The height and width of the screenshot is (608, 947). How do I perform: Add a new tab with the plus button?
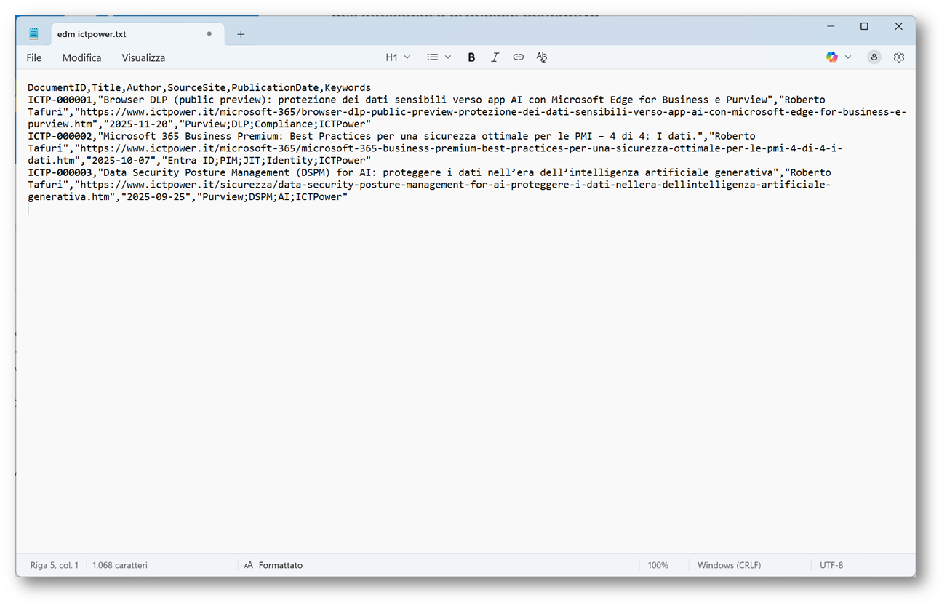pyautogui.click(x=241, y=34)
